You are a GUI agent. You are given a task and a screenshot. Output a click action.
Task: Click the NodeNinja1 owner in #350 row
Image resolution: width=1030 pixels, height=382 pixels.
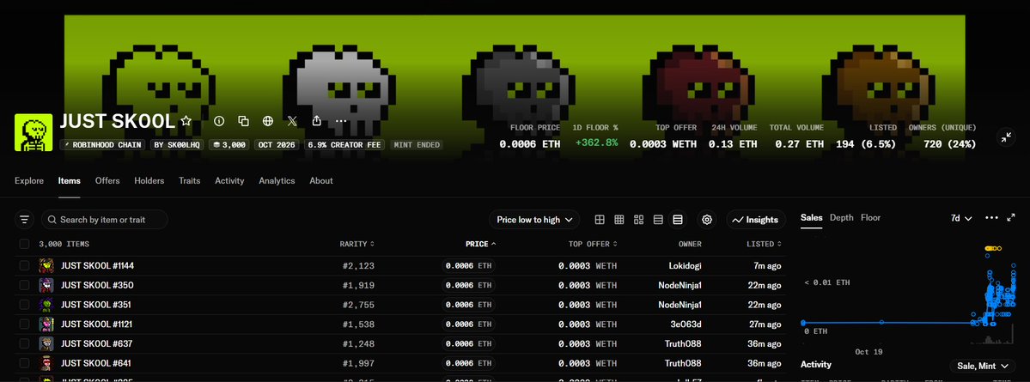680,286
